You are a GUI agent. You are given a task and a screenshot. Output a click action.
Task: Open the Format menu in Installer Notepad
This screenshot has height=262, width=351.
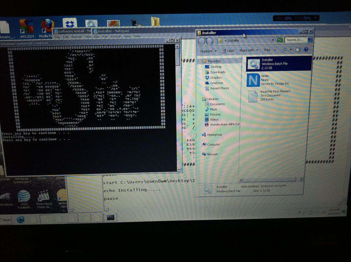(116, 36)
